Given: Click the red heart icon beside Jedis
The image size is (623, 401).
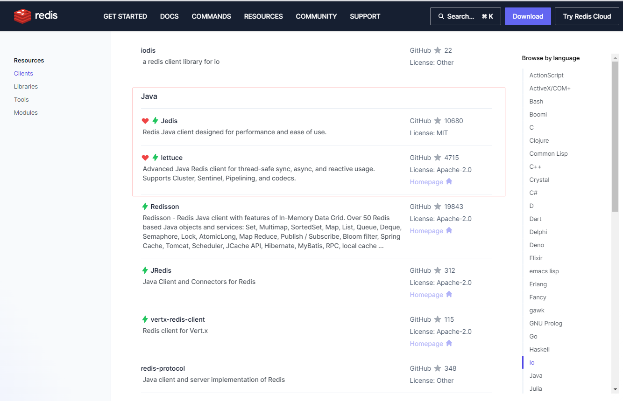Looking at the screenshot, I should click(145, 121).
